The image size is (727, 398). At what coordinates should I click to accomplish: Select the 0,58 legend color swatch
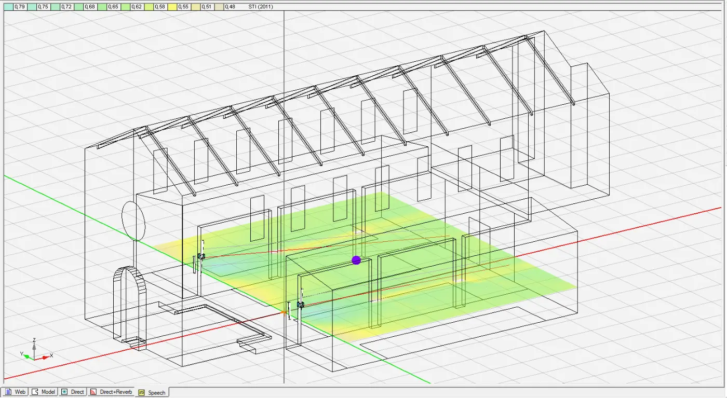149,7
